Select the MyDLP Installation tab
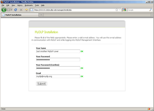The height and width of the screenshot is (111, 154). [20, 15]
